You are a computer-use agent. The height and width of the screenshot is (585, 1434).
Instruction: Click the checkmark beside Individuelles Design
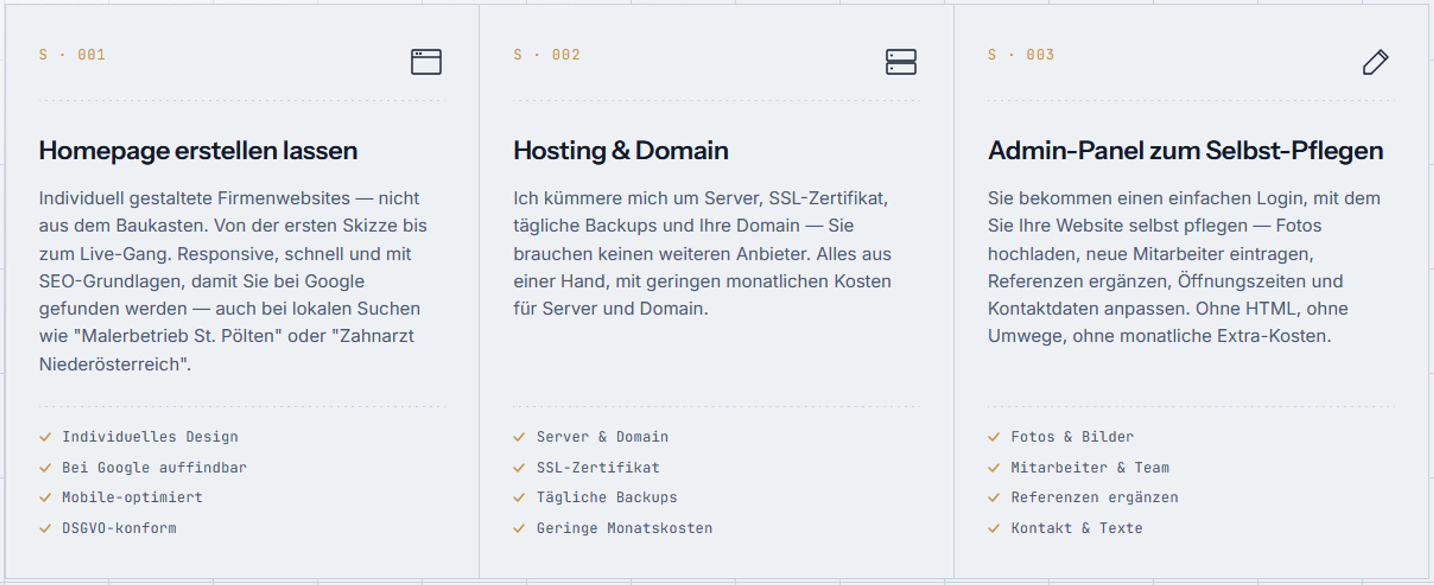point(46,437)
